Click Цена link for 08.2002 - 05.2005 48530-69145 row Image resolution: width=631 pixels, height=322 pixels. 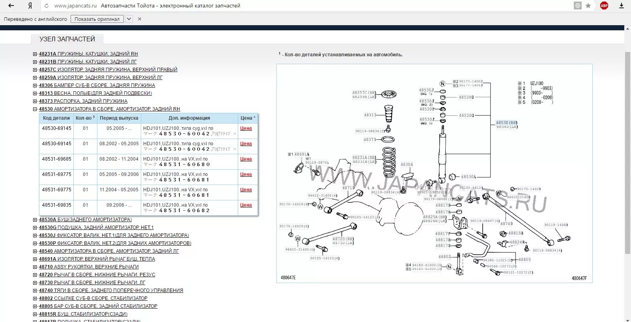pyautogui.click(x=246, y=144)
